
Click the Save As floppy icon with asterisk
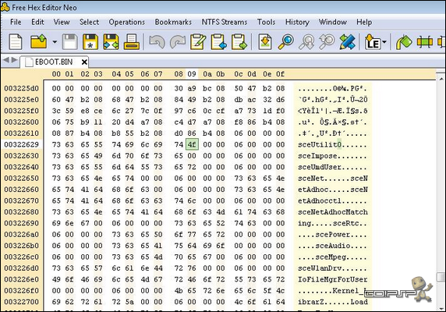point(90,42)
